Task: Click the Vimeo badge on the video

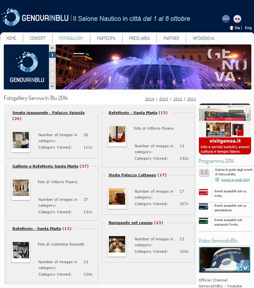Action: [245, 268]
